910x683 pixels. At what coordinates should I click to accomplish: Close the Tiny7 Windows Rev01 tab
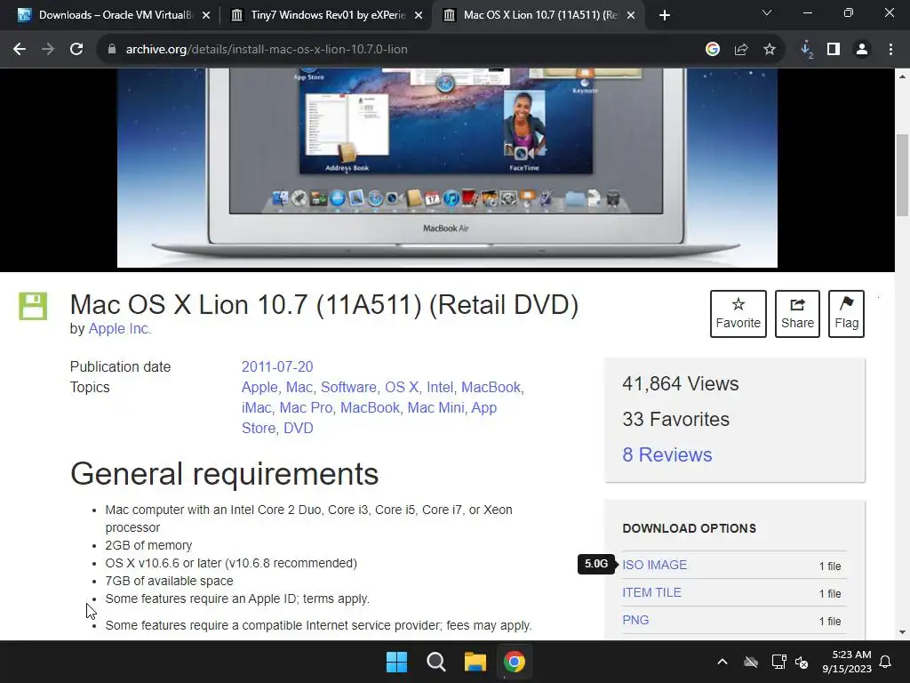pos(419,15)
